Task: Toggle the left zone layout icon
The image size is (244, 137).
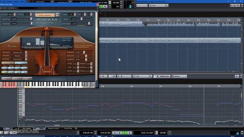Action: (232, 5)
